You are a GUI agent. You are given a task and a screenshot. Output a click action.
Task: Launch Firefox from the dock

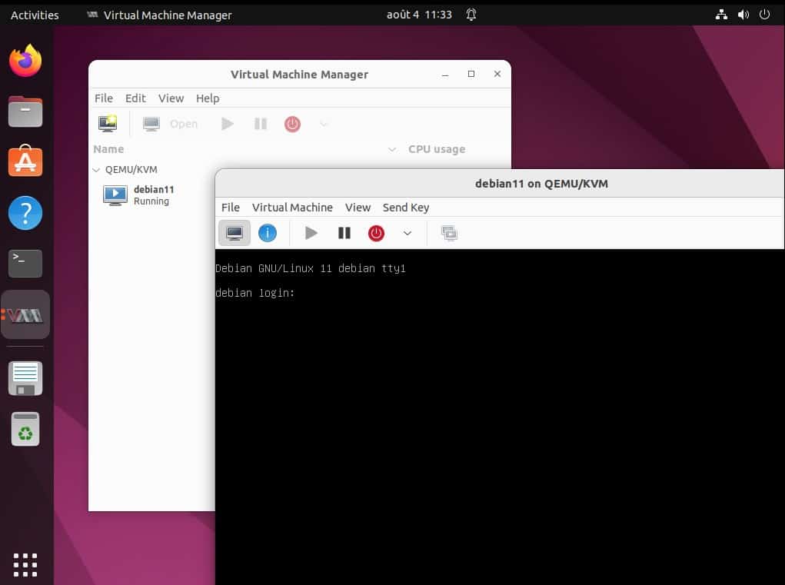(x=25, y=60)
